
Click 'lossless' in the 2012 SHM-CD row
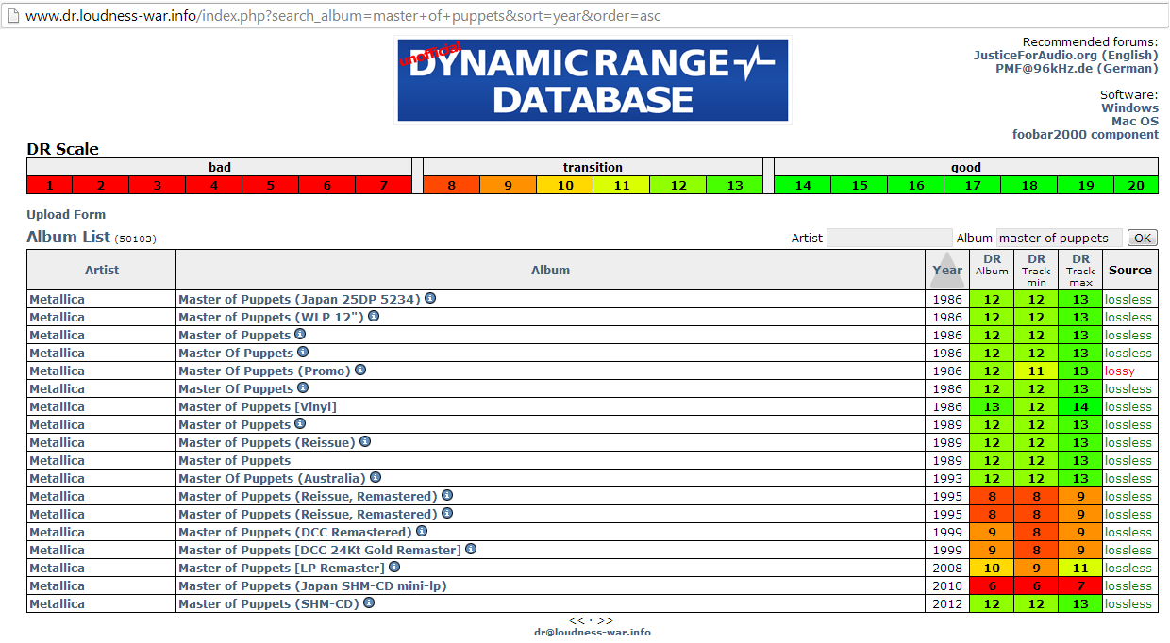1128,603
